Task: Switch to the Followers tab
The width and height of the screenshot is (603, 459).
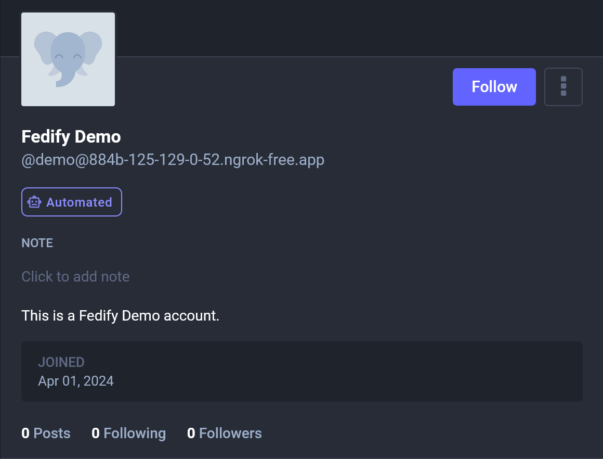Action: pyautogui.click(x=224, y=433)
